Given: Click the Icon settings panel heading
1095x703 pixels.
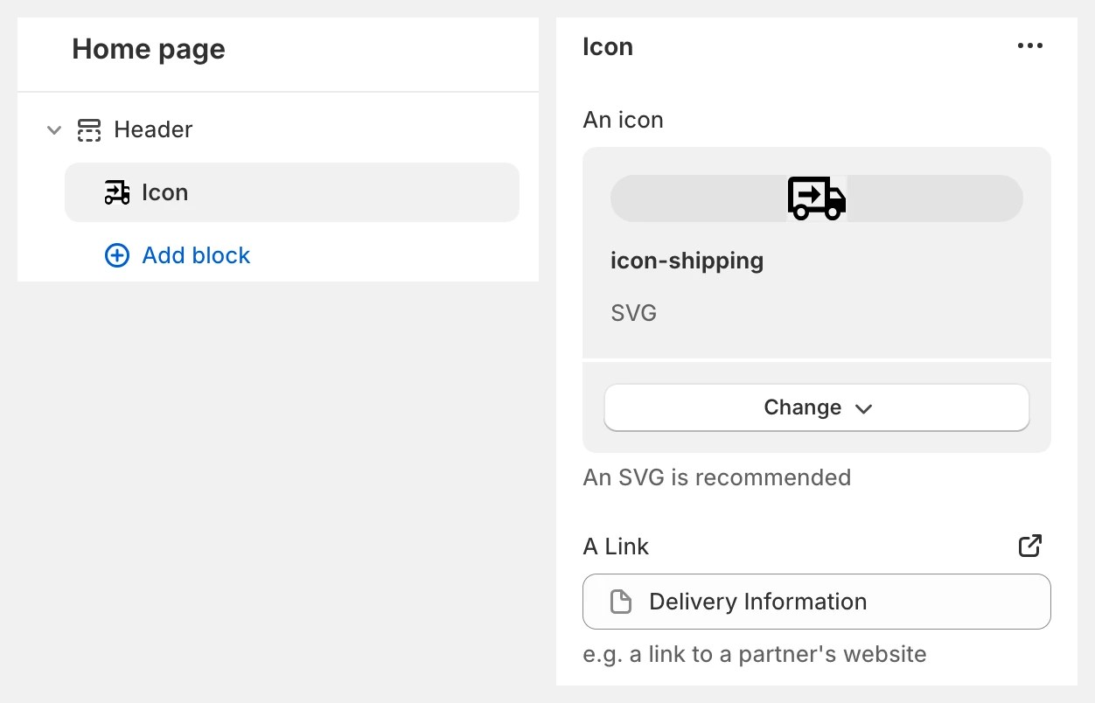Looking at the screenshot, I should coord(608,46).
